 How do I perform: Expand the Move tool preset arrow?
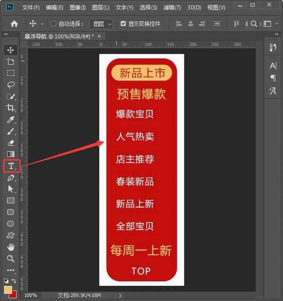[x=42, y=24]
